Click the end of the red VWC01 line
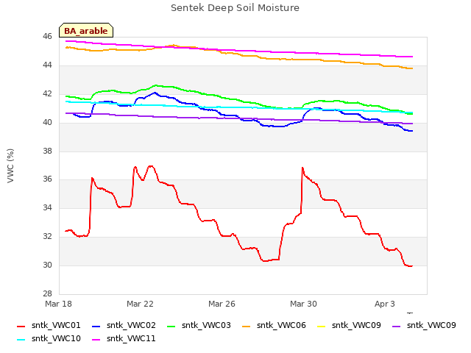Screen dimensions: 471x353 pyautogui.click(x=412, y=266)
